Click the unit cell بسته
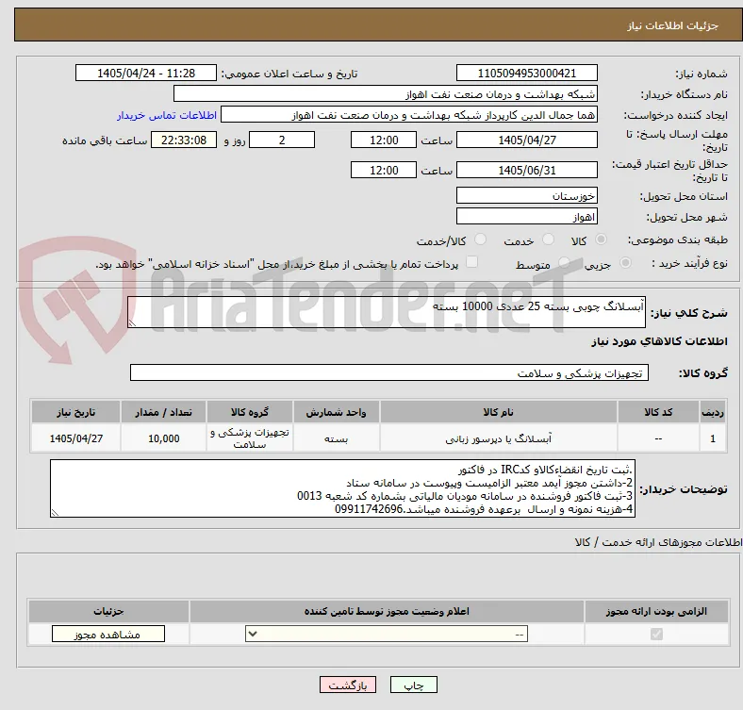The height and width of the screenshot is (710, 743). click(x=336, y=438)
